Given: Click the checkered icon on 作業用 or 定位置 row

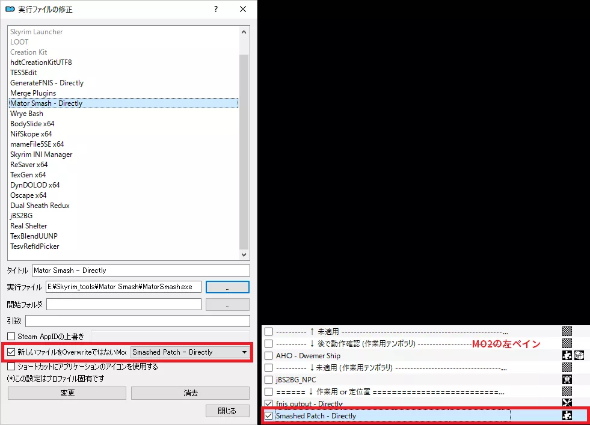Looking at the screenshot, I should tap(567, 391).
